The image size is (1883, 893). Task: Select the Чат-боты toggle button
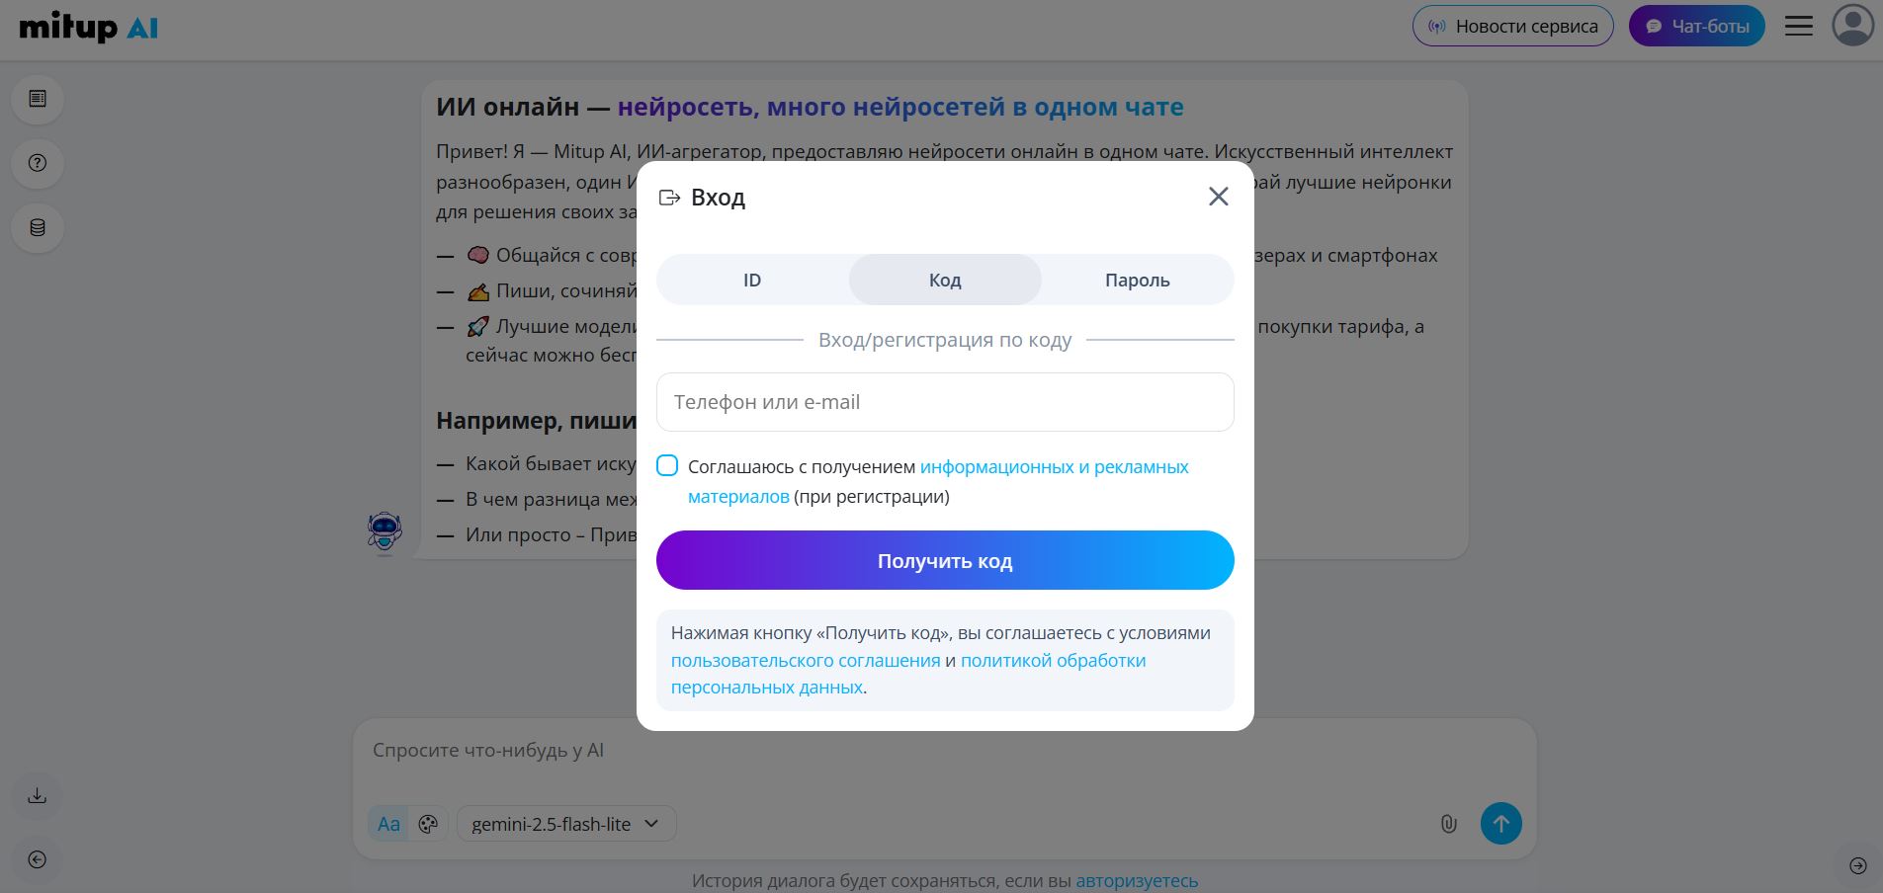coord(1696,26)
